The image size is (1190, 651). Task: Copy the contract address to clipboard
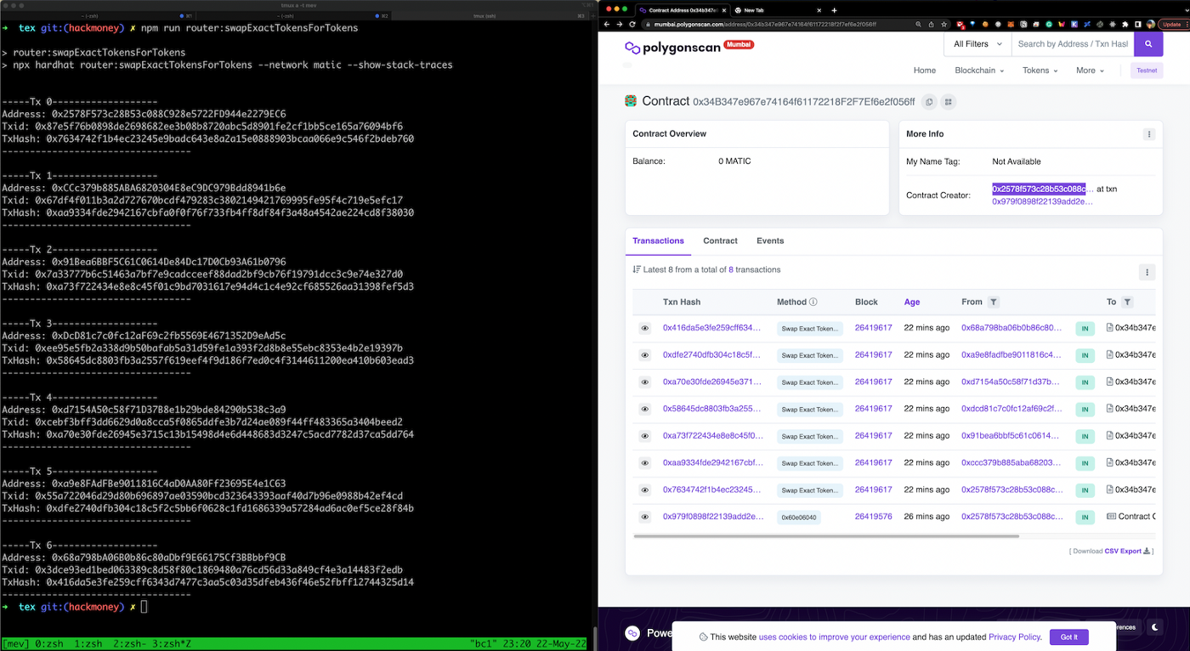(929, 102)
